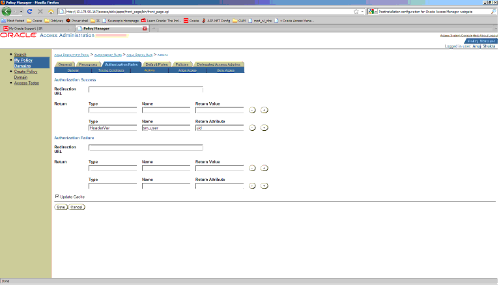Screen dimensions: 499x285
Task: Open the Resources tab
Action: tap(88, 64)
